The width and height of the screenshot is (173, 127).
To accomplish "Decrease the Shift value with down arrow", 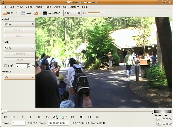I will pos(29,67).
